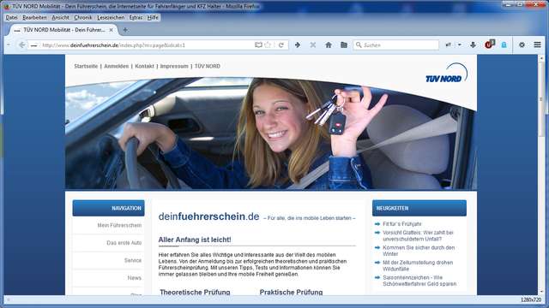The height and width of the screenshot is (308, 549).
Task: Open the Ansicht menu
Action: coord(60,17)
